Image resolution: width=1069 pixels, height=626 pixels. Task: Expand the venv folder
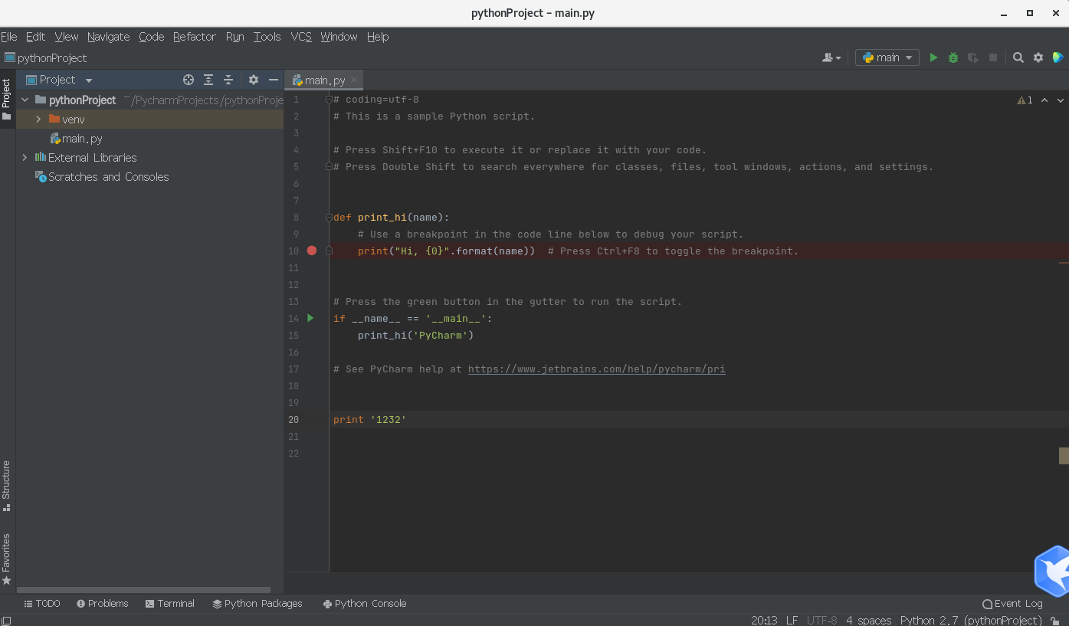tap(38, 120)
